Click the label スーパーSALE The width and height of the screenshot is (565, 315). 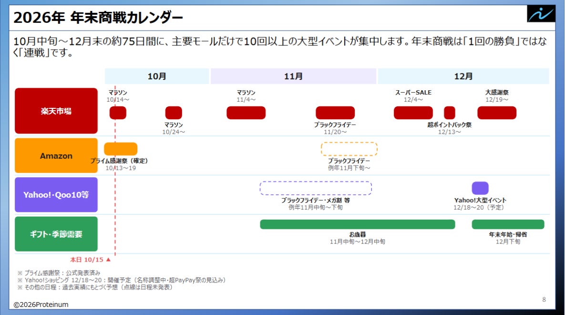tap(413, 93)
